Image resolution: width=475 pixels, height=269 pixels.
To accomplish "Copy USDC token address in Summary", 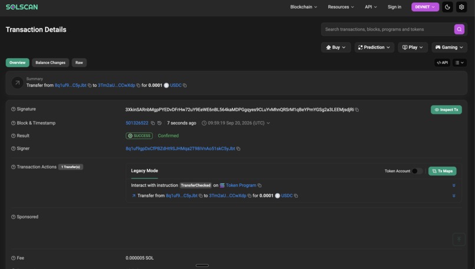I will [185, 85].
